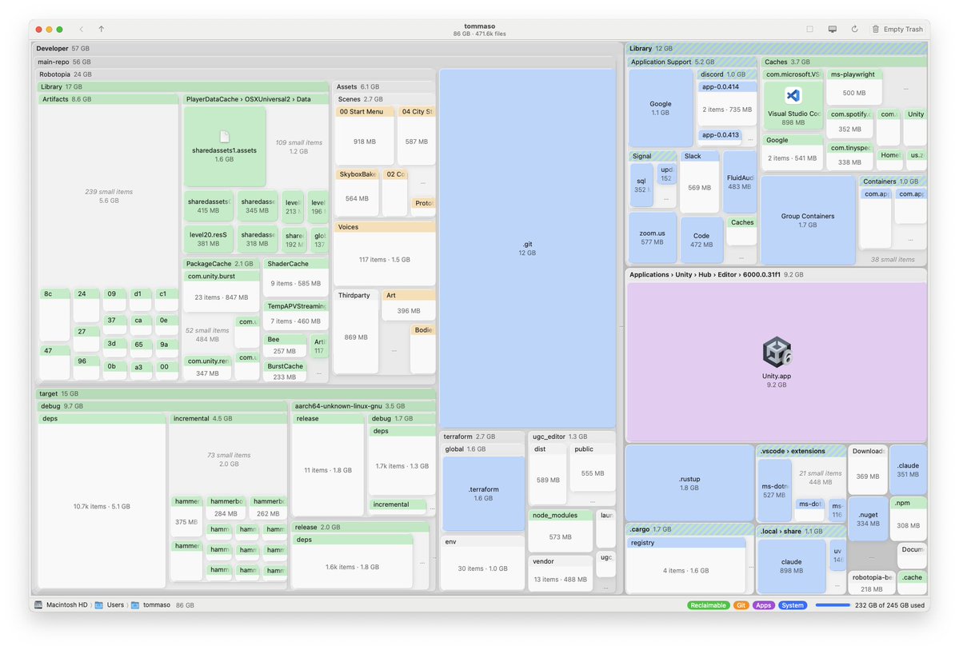This screenshot has height=650, width=959.
Task: Click the Empty Trash button
Action: [x=897, y=29]
